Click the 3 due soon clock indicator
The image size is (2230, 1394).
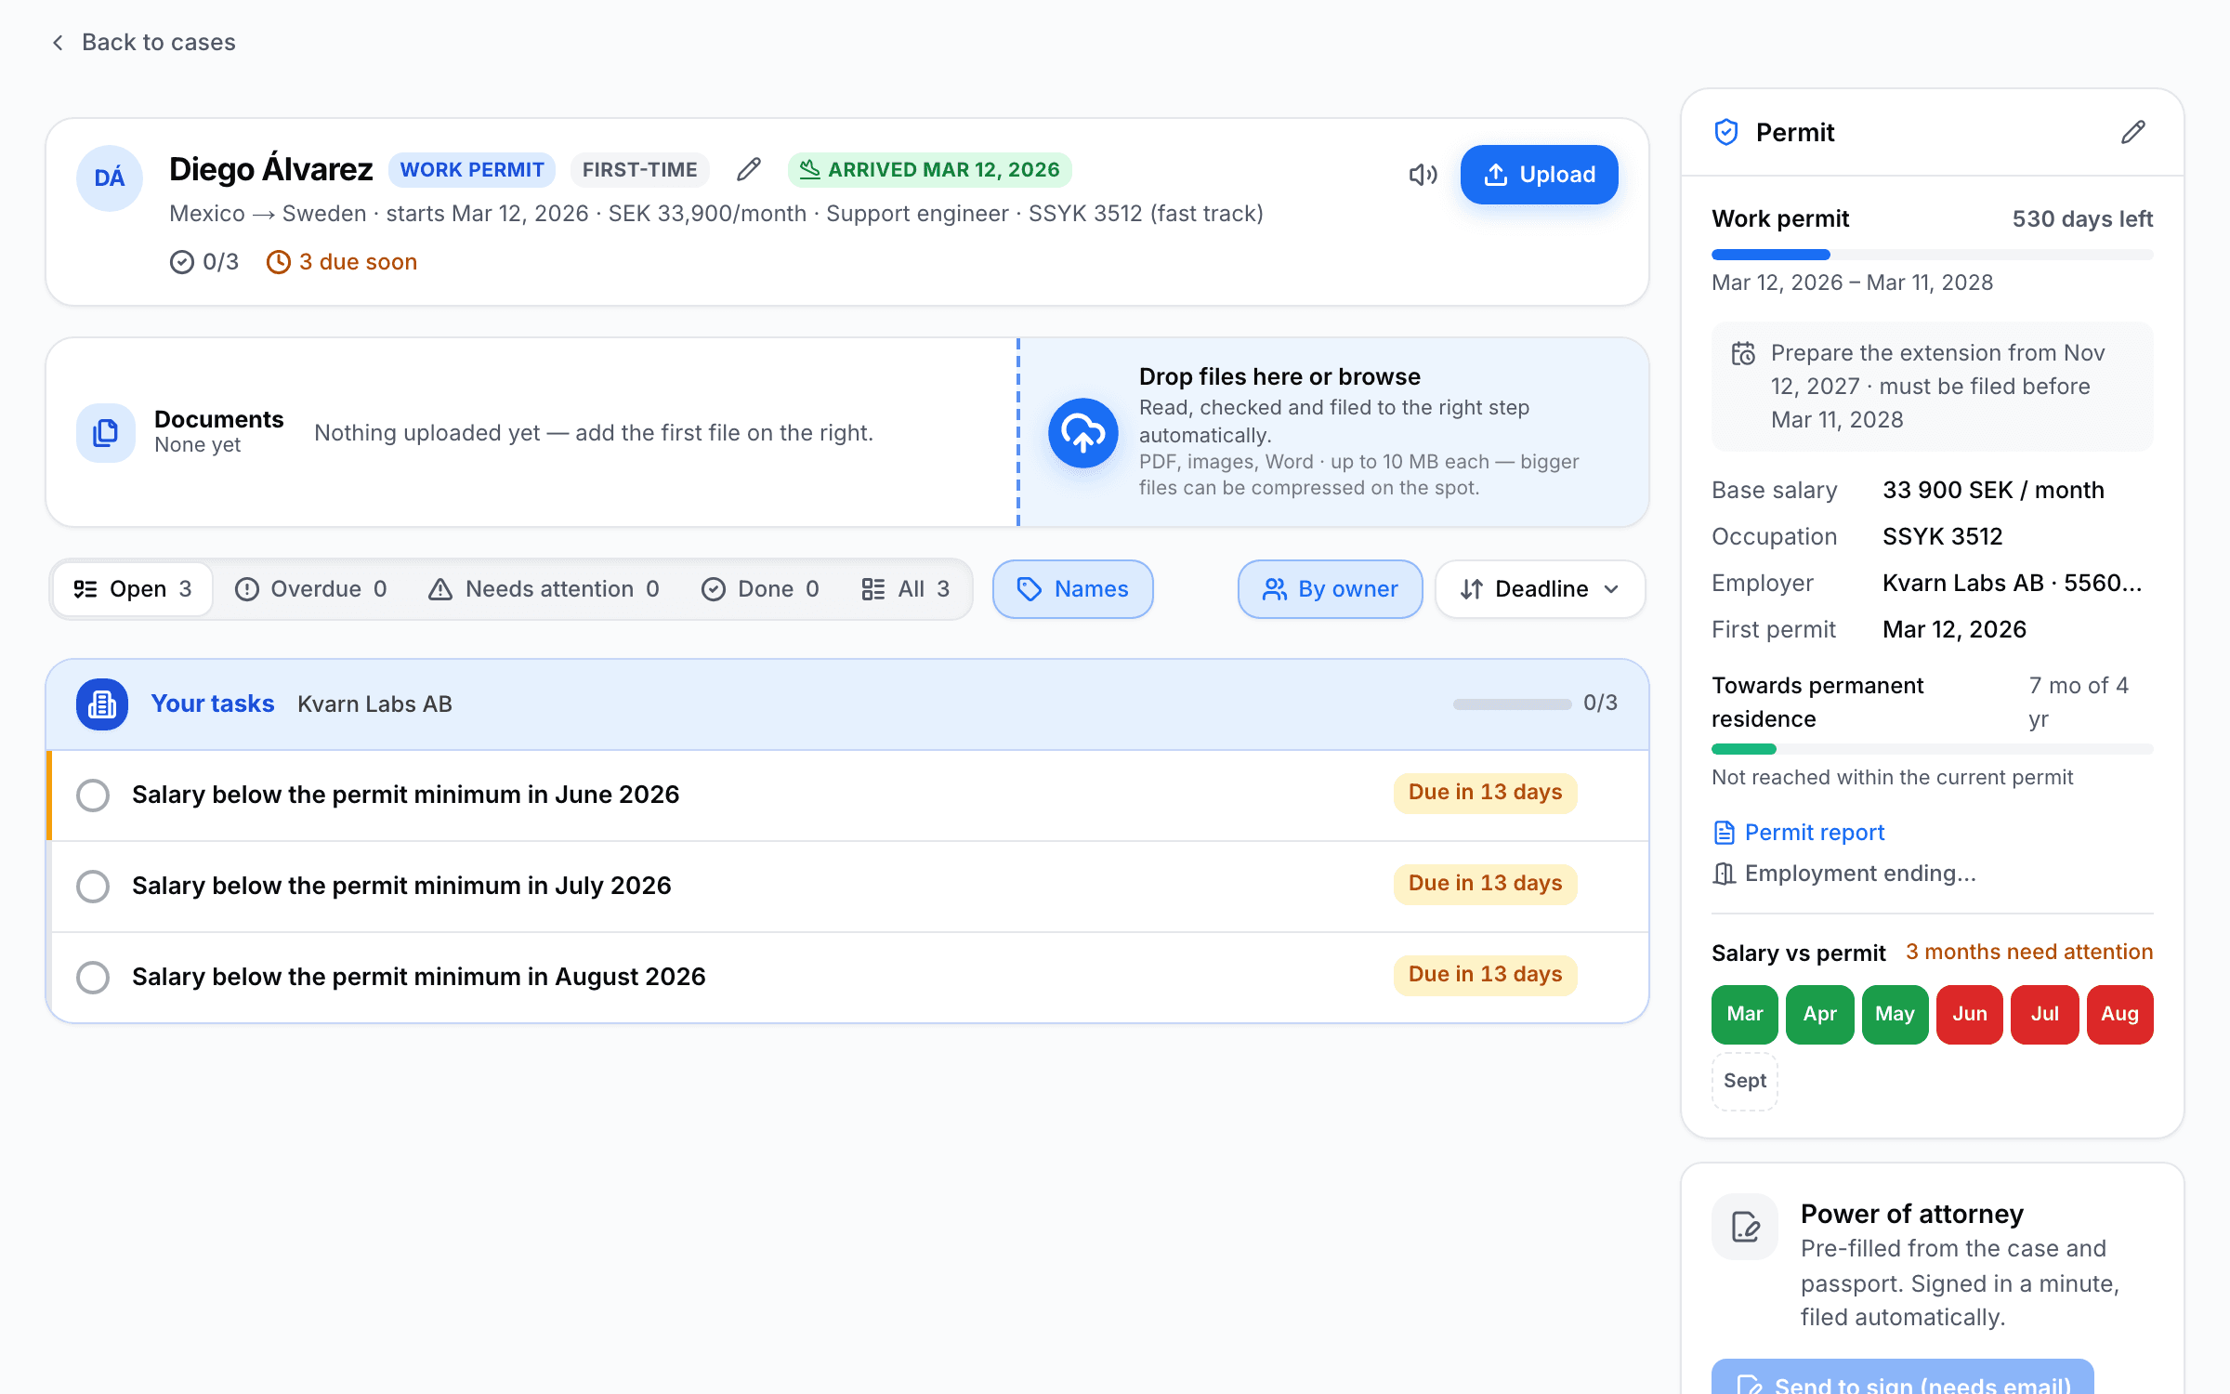coord(342,262)
